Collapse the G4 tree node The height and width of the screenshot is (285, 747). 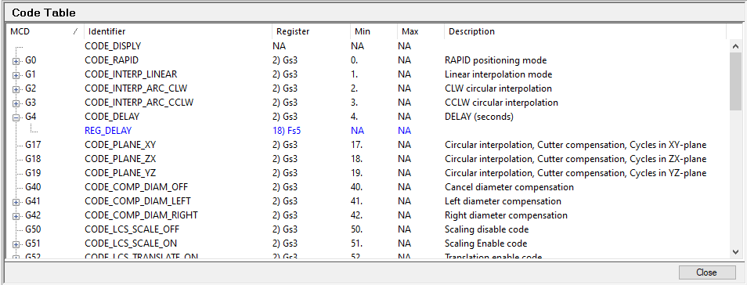[16, 117]
